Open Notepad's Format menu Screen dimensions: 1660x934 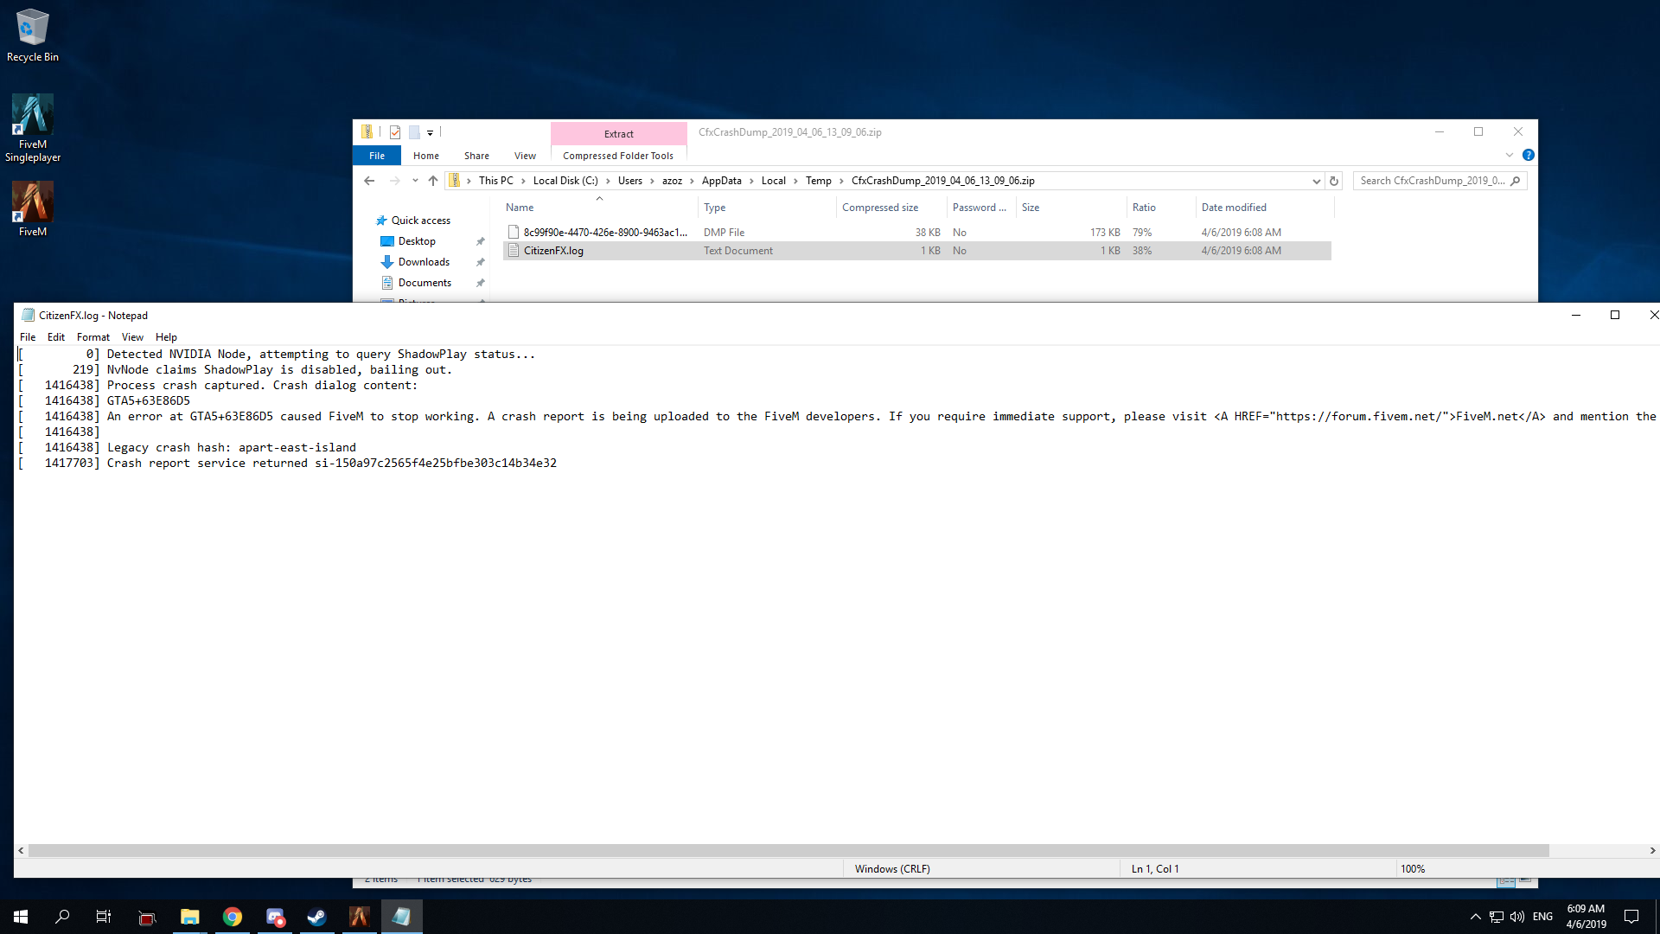[x=93, y=337]
